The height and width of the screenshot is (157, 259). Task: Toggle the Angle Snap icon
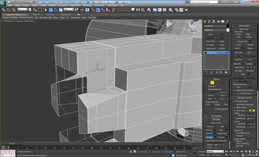98,10
